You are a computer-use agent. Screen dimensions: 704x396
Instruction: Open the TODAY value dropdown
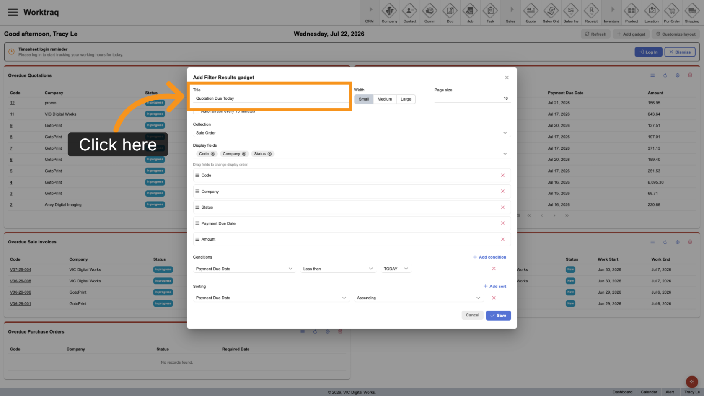(x=396, y=269)
